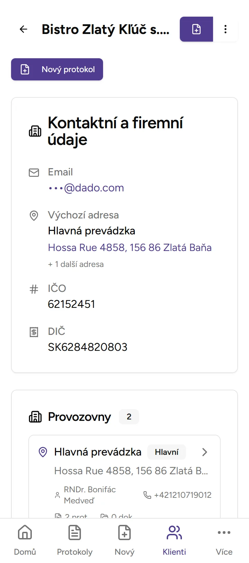
Task: Call phone number +421210719012
Action: (183, 495)
